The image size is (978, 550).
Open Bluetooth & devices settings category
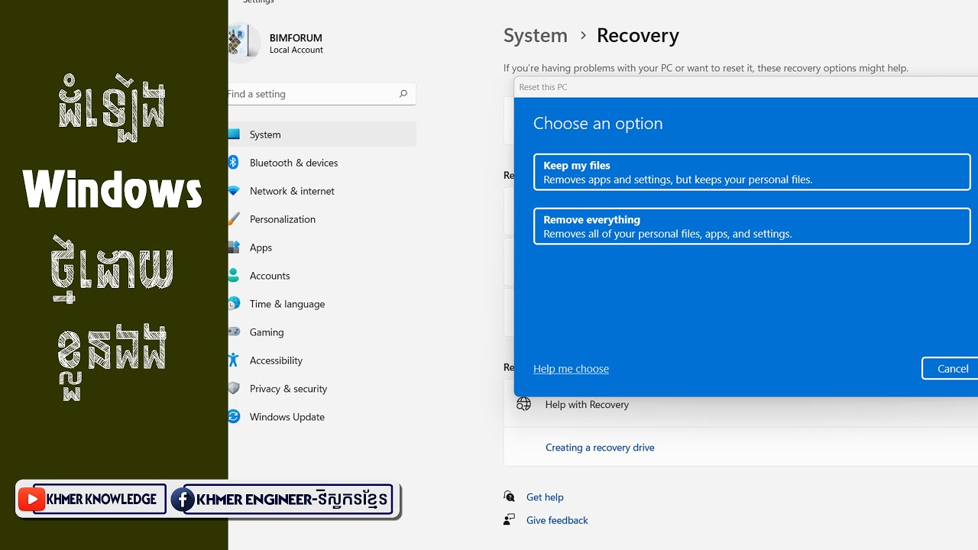pyautogui.click(x=322, y=163)
